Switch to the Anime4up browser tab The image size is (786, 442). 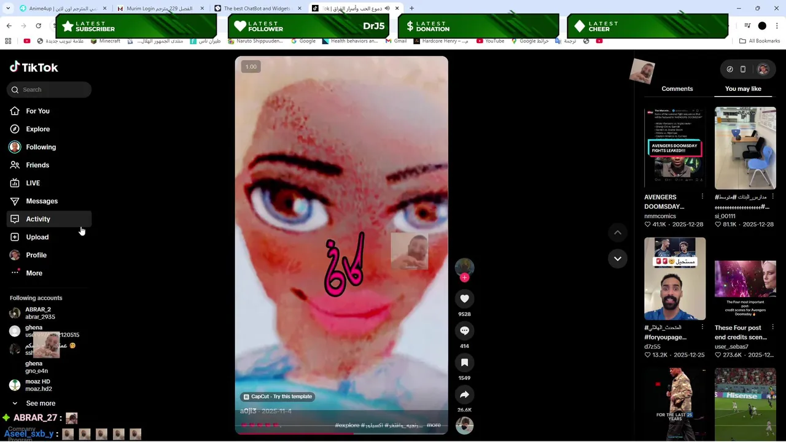[x=63, y=9]
